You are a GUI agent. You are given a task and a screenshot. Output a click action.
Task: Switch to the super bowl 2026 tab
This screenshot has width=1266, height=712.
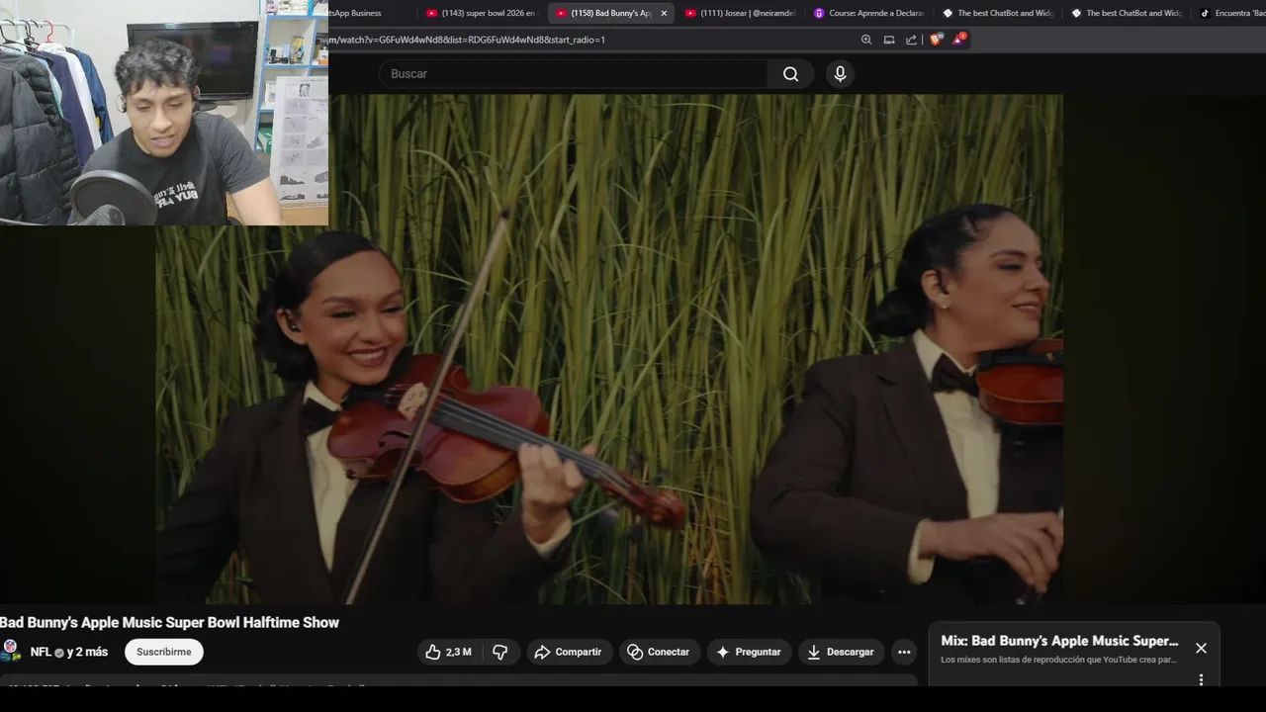(x=481, y=13)
